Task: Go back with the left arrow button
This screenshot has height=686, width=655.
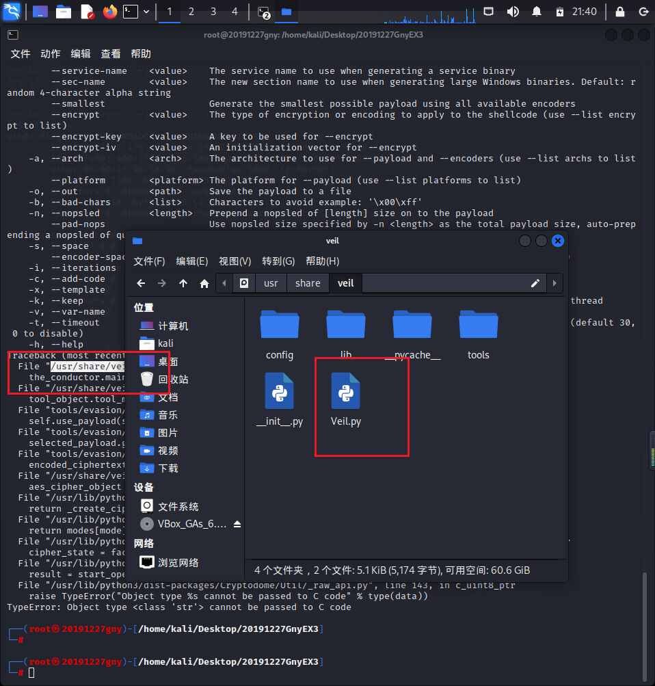Action: (x=141, y=284)
